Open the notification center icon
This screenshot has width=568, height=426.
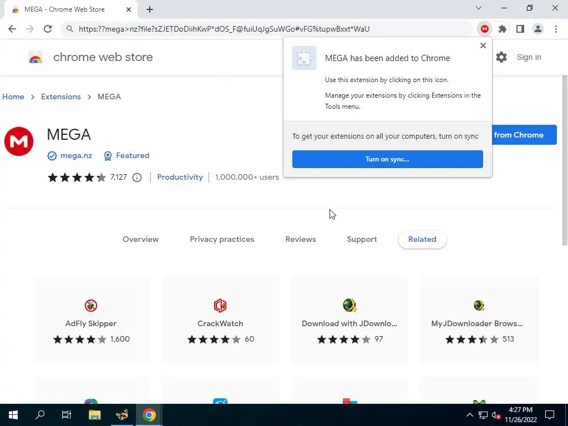coord(550,415)
